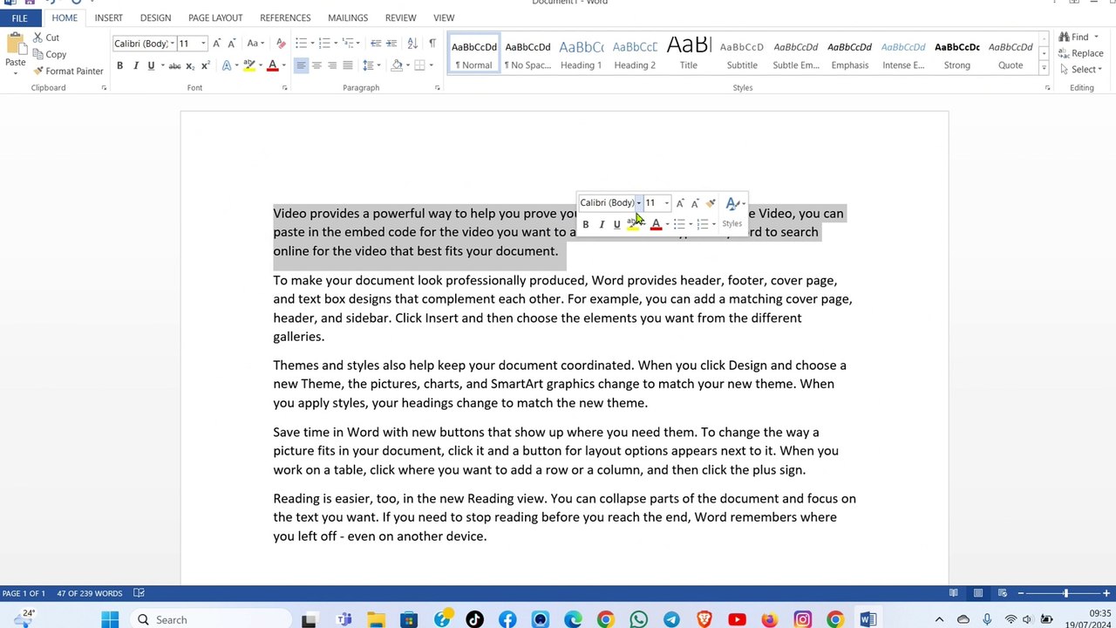Open ribbon font name dropdown

pyautogui.click(x=173, y=44)
